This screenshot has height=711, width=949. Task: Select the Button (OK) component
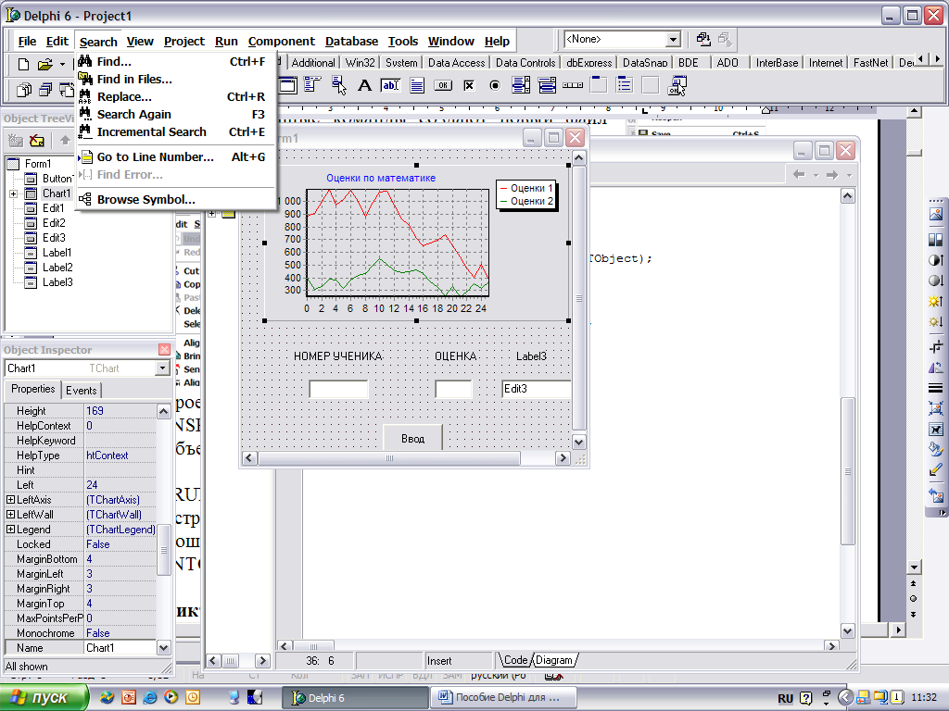click(x=443, y=85)
